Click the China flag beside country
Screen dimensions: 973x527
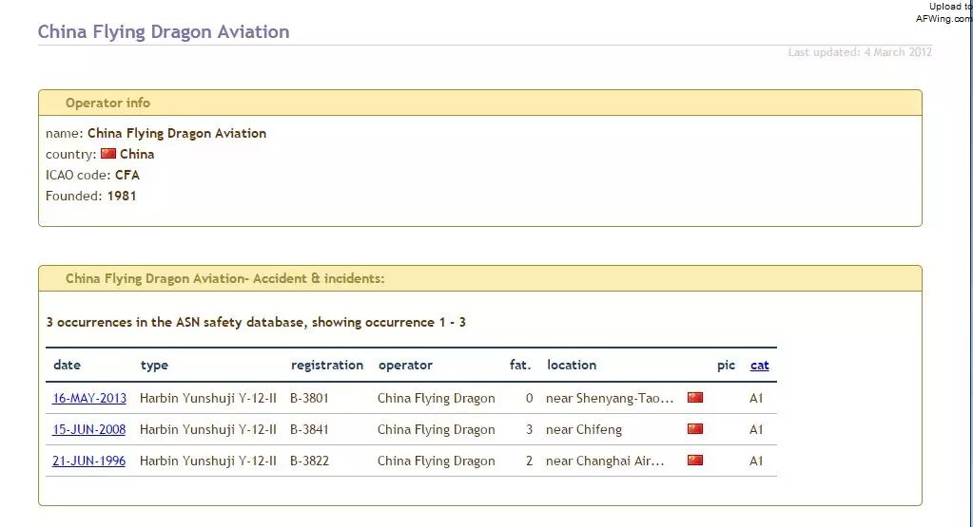point(108,154)
